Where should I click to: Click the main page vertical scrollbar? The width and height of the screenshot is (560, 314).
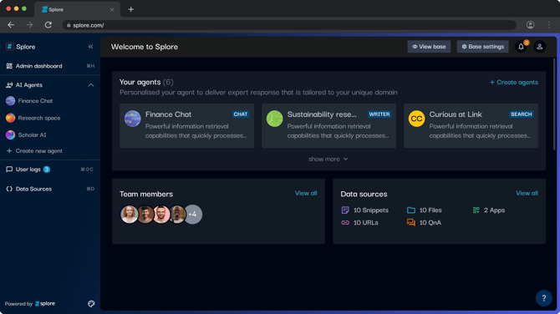point(554,104)
